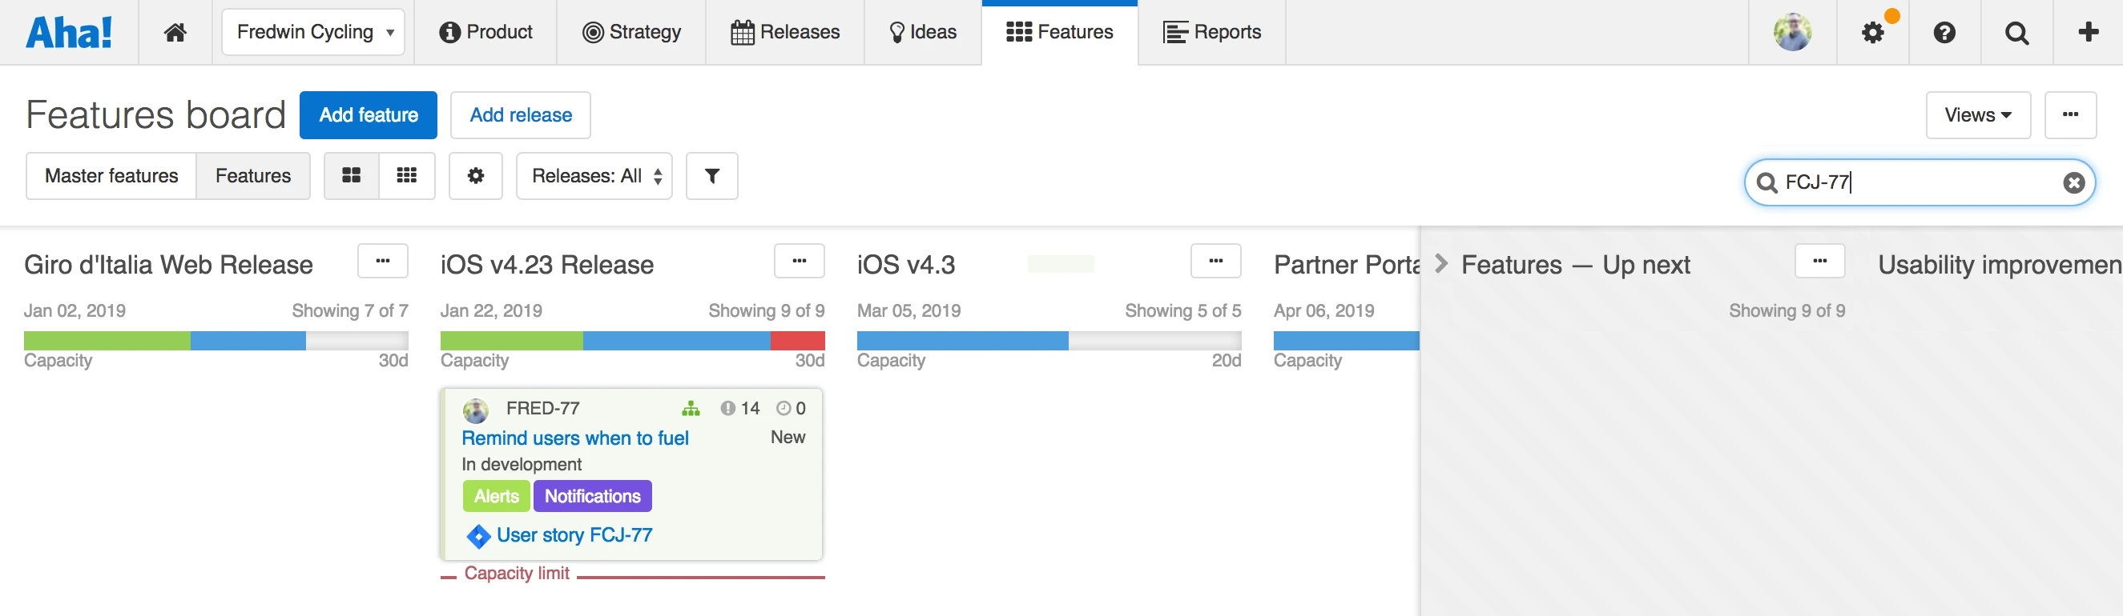
Task: Click the Capacity limit marker label
Action: tap(517, 573)
